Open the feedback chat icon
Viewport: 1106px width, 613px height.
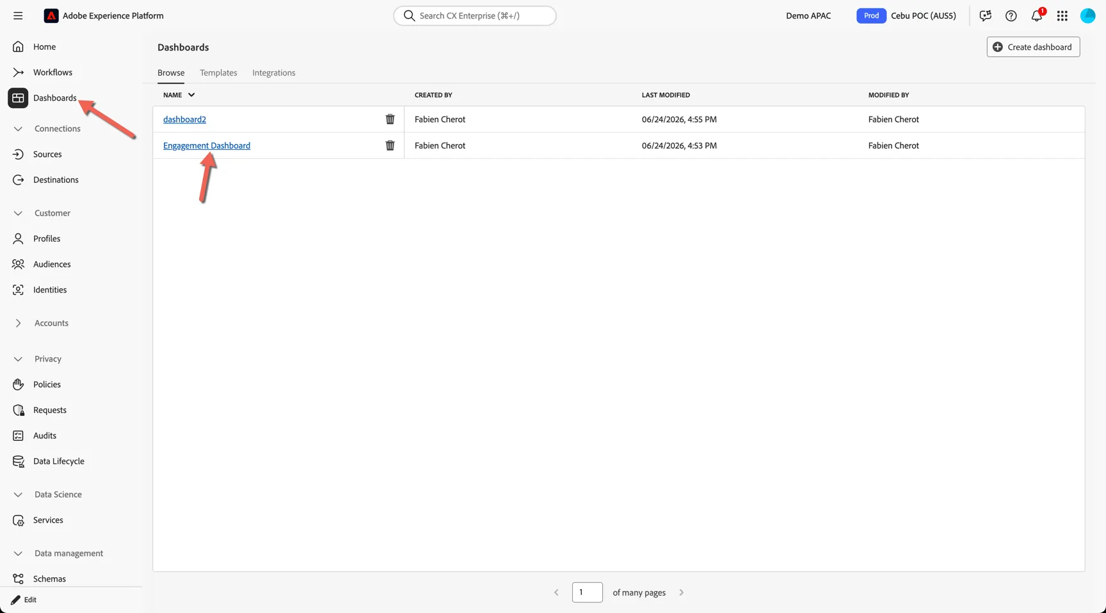coord(986,15)
